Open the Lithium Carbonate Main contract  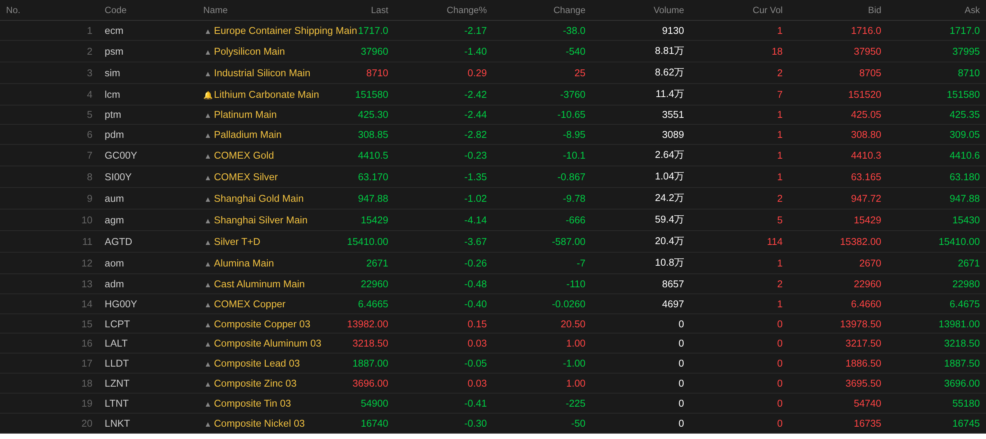click(x=266, y=94)
